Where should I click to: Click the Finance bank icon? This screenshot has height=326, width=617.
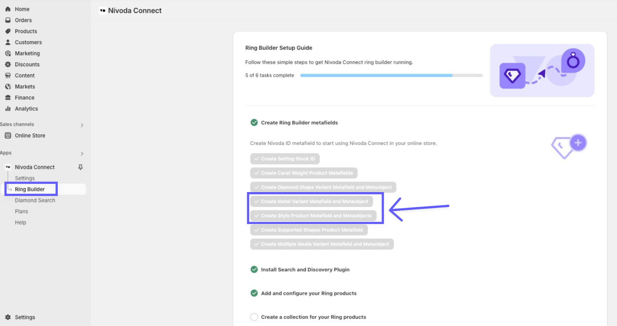pos(8,98)
